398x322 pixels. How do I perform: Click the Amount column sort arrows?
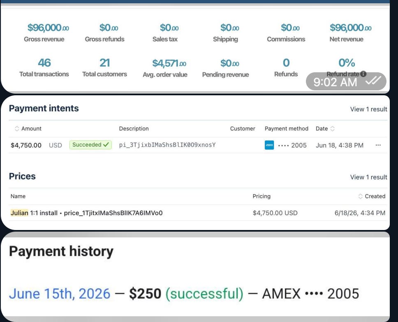(17, 129)
